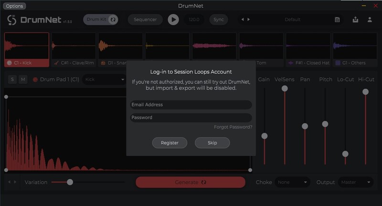Open the Choke dropdown set to None

tap(292, 182)
